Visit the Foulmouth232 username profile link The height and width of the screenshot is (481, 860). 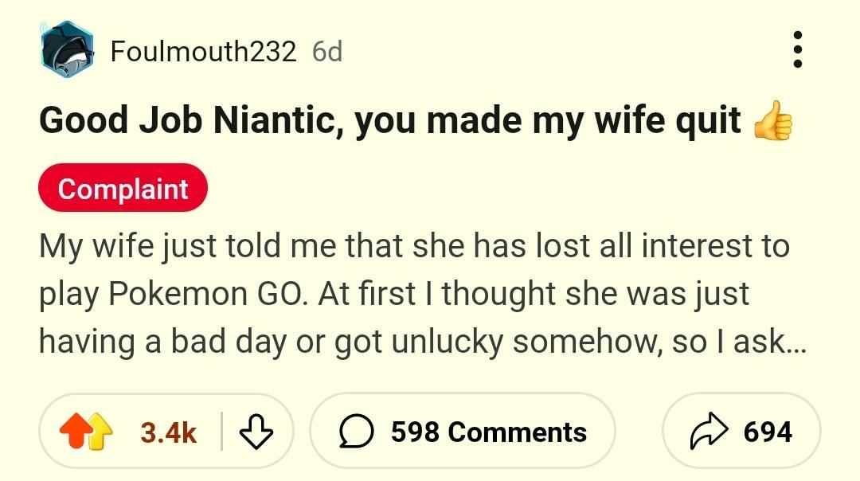[203, 51]
